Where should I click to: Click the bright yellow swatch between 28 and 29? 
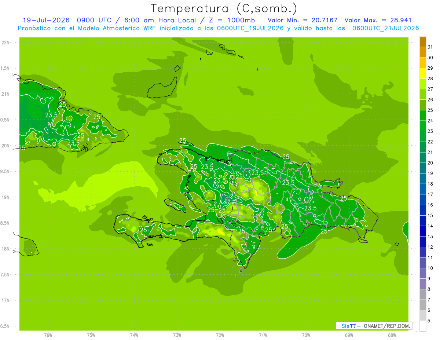(x=423, y=73)
